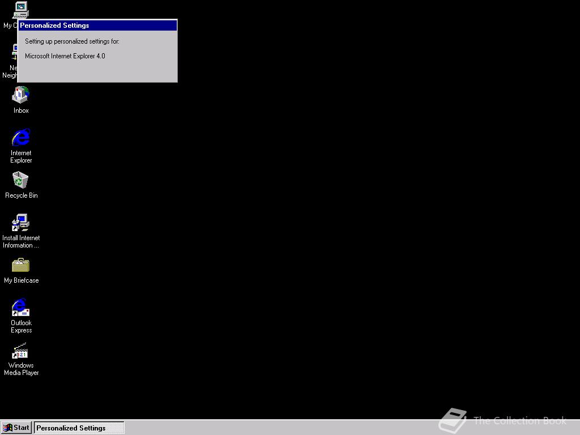580x435 pixels.
Task: Select the Internet Explorer desktop icon
Action: (21, 137)
